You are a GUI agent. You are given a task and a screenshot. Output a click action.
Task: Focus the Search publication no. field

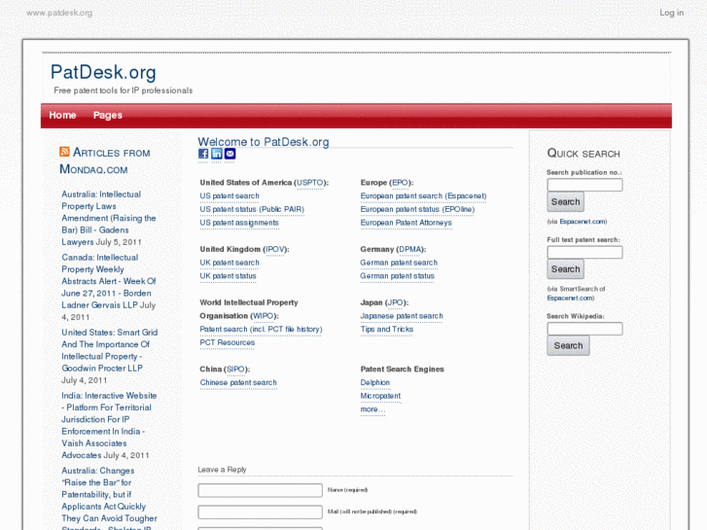[x=584, y=185]
